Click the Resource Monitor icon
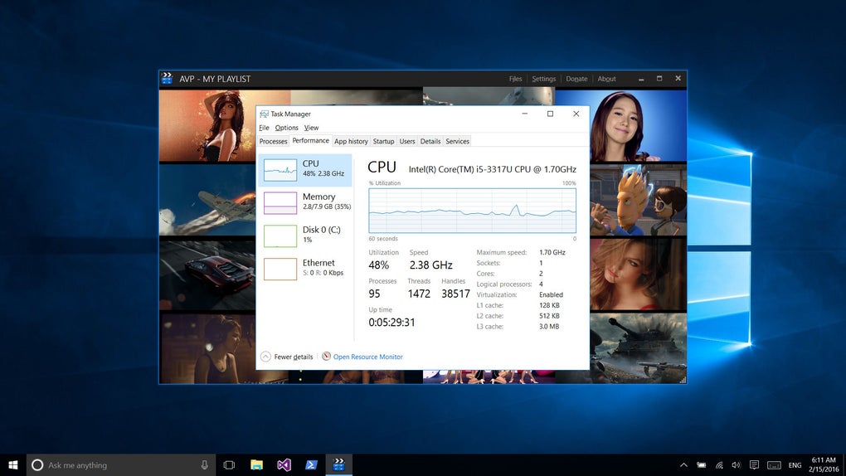 click(x=327, y=357)
